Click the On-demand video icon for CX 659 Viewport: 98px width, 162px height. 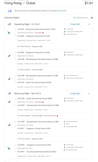(64, 34)
